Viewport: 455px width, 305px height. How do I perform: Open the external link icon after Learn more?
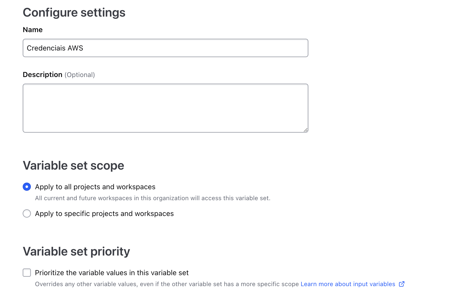[x=402, y=284]
